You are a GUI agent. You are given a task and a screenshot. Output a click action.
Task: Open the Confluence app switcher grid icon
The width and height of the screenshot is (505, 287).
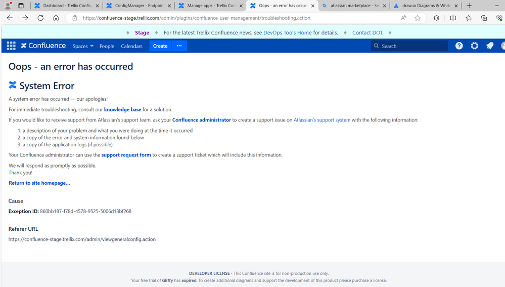11,46
